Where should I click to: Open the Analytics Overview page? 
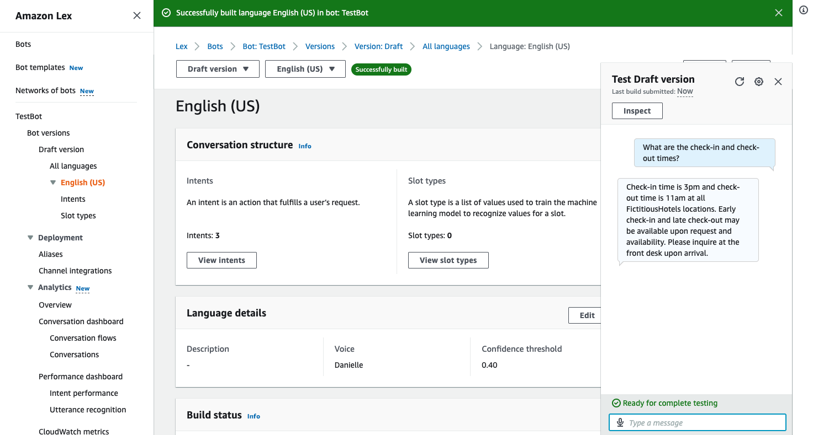pyautogui.click(x=55, y=305)
